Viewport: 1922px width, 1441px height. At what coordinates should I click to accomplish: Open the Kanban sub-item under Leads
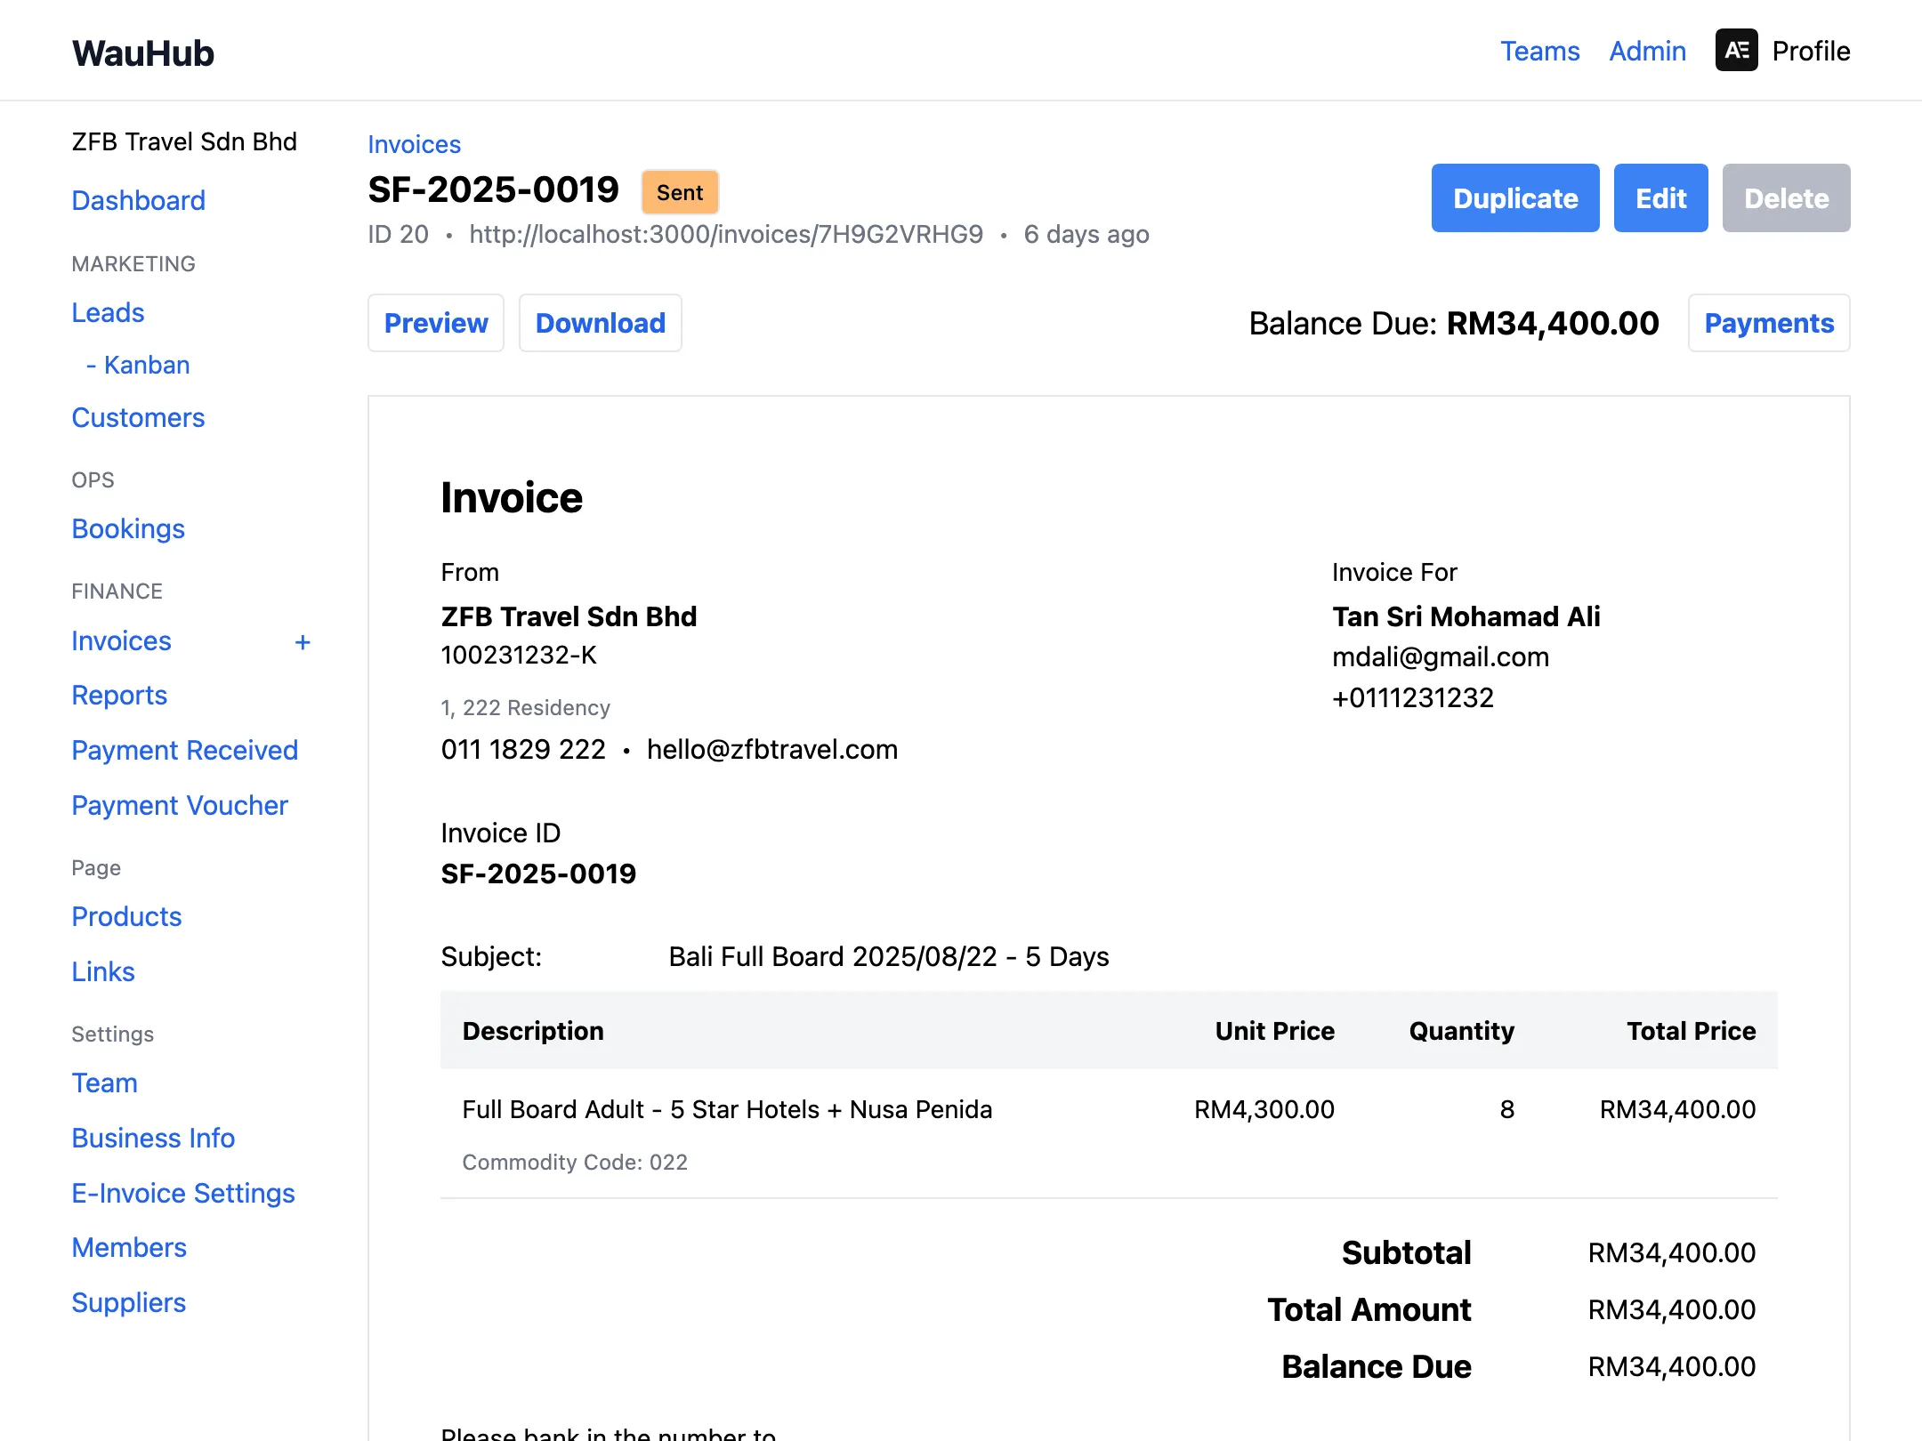coord(138,365)
